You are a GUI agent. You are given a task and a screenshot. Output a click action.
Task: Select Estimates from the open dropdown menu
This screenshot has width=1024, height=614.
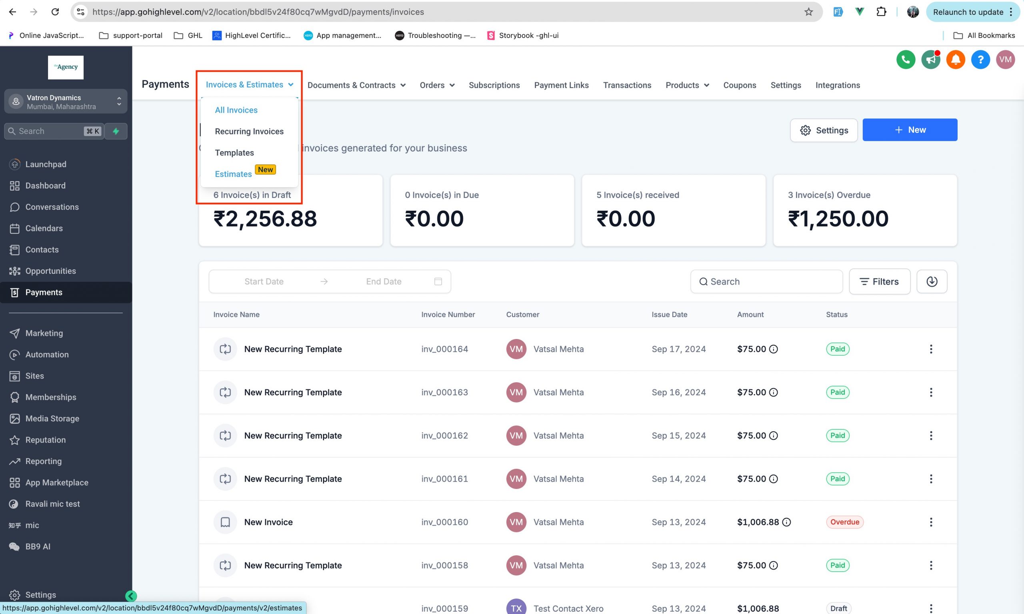233,174
